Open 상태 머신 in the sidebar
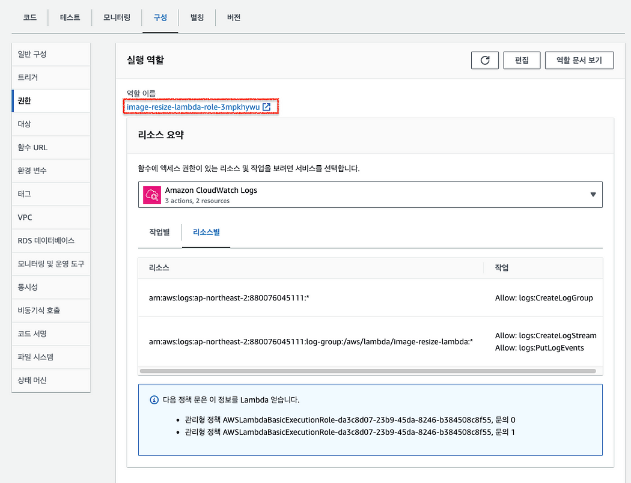631x483 pixels. pyautogui.click(x=51, y=380)
